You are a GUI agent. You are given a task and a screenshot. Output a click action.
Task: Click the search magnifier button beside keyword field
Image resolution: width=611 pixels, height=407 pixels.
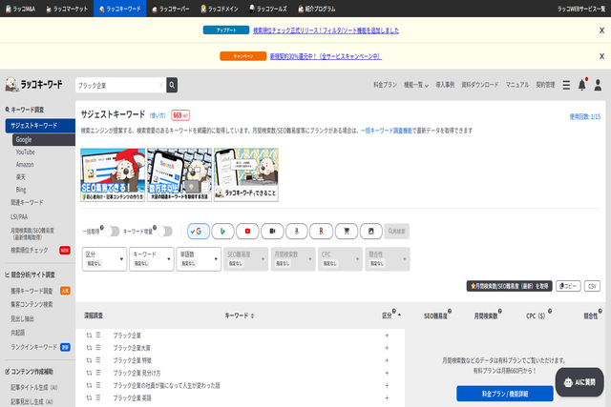coord(172,85)
